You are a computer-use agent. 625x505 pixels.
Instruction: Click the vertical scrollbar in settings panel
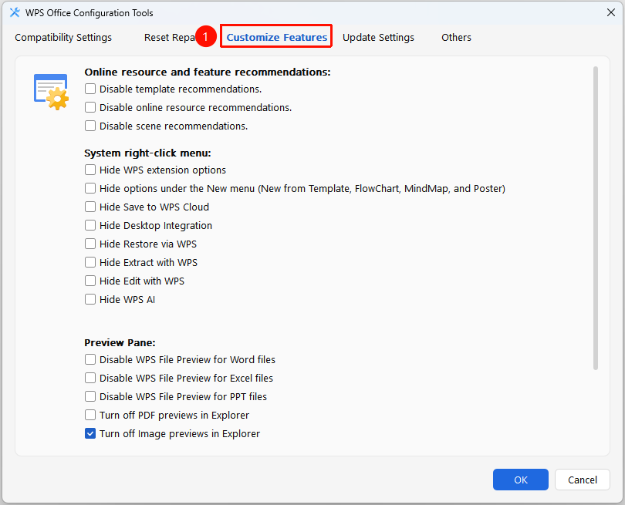tap(596, 218)
